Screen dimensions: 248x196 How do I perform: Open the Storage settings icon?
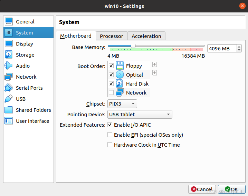[9, 55]
